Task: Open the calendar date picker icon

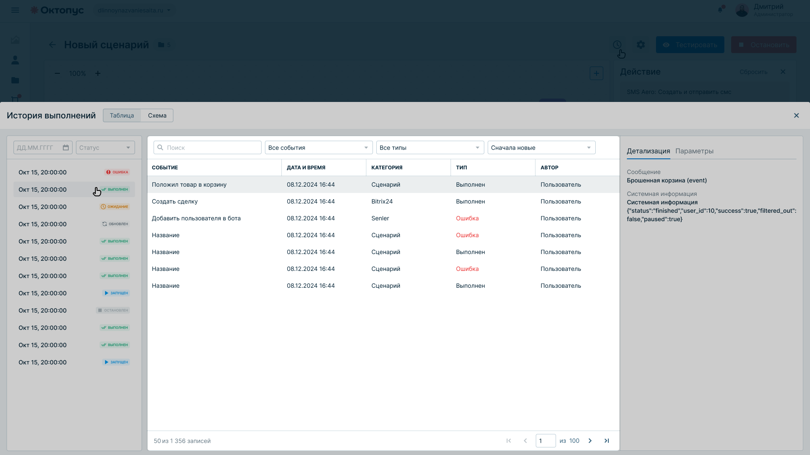Action: click(66, 147)
